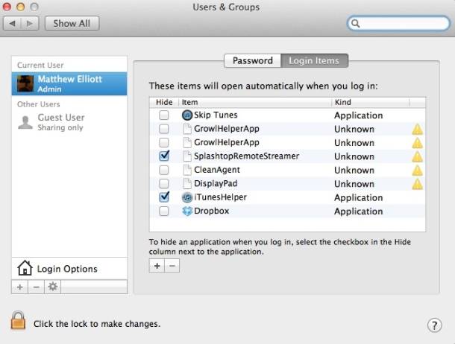Select Guest User in Other Users
455x344 pixels.
coord(69,122)
